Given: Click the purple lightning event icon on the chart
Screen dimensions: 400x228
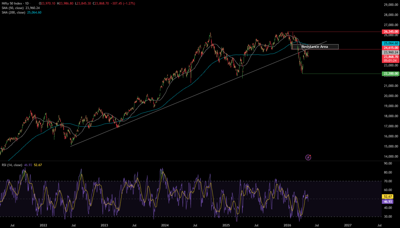Looking at the screenshot, I should [308, 157].
